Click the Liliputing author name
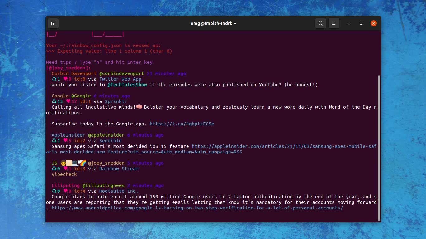 [x=66, y=185]
